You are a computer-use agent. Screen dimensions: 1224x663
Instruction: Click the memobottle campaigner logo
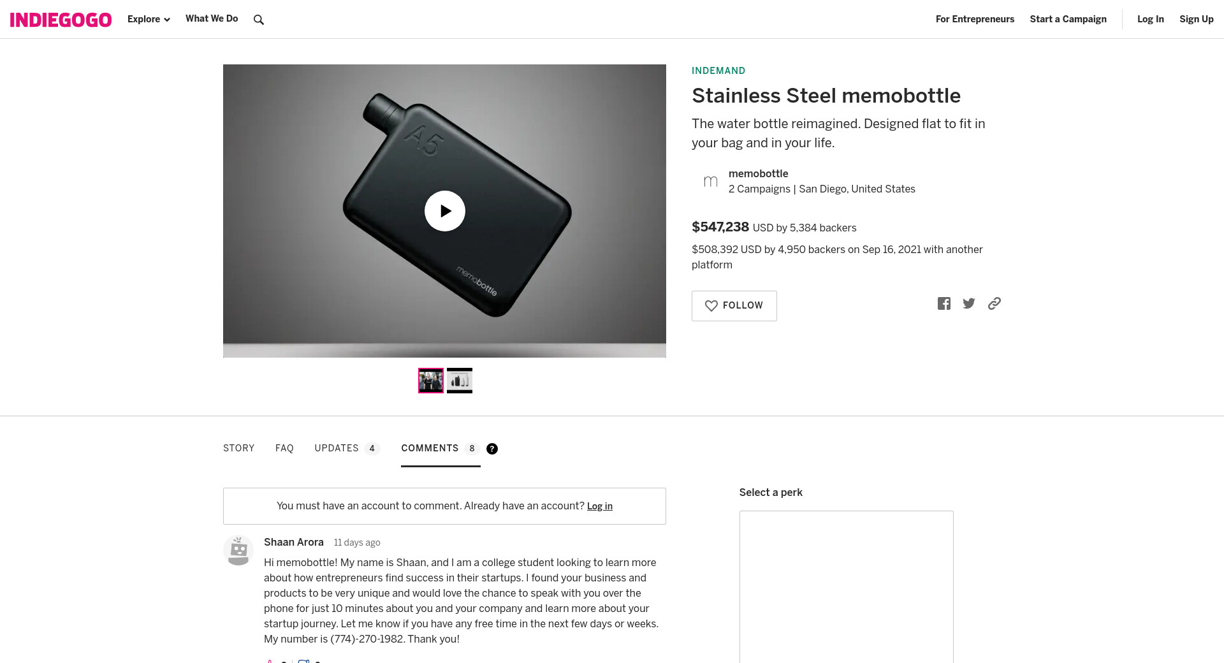point(710,182)
